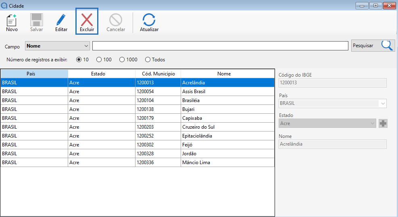Screen dimensions: 398x217
Task: Click the magnifying glass search icon
Action: [387, 46]
